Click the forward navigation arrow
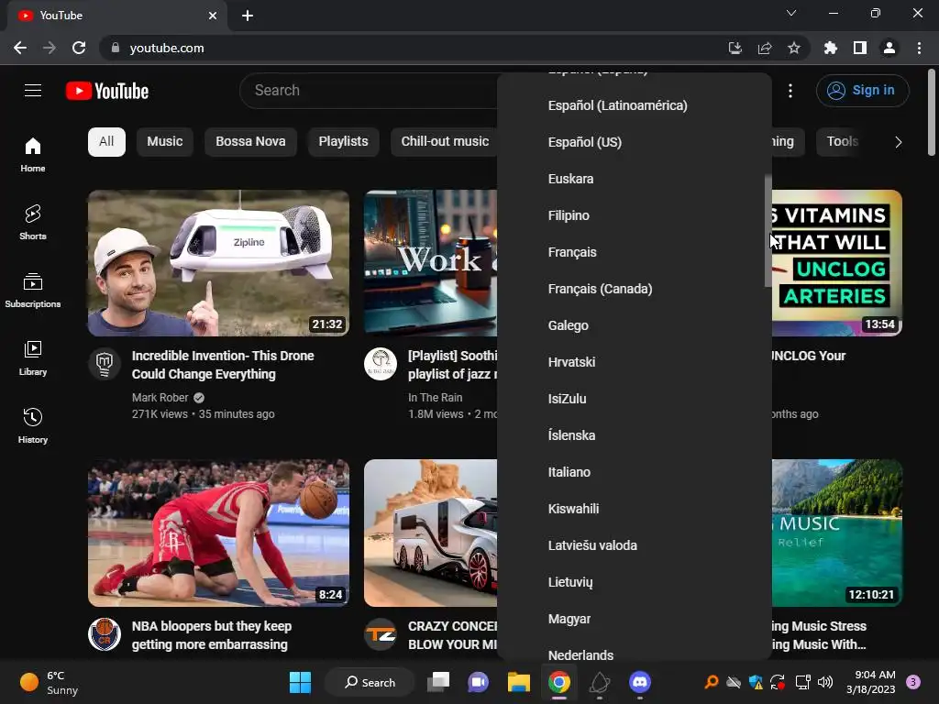This screenshot has height=704, width=939. (x=50, y=48)
